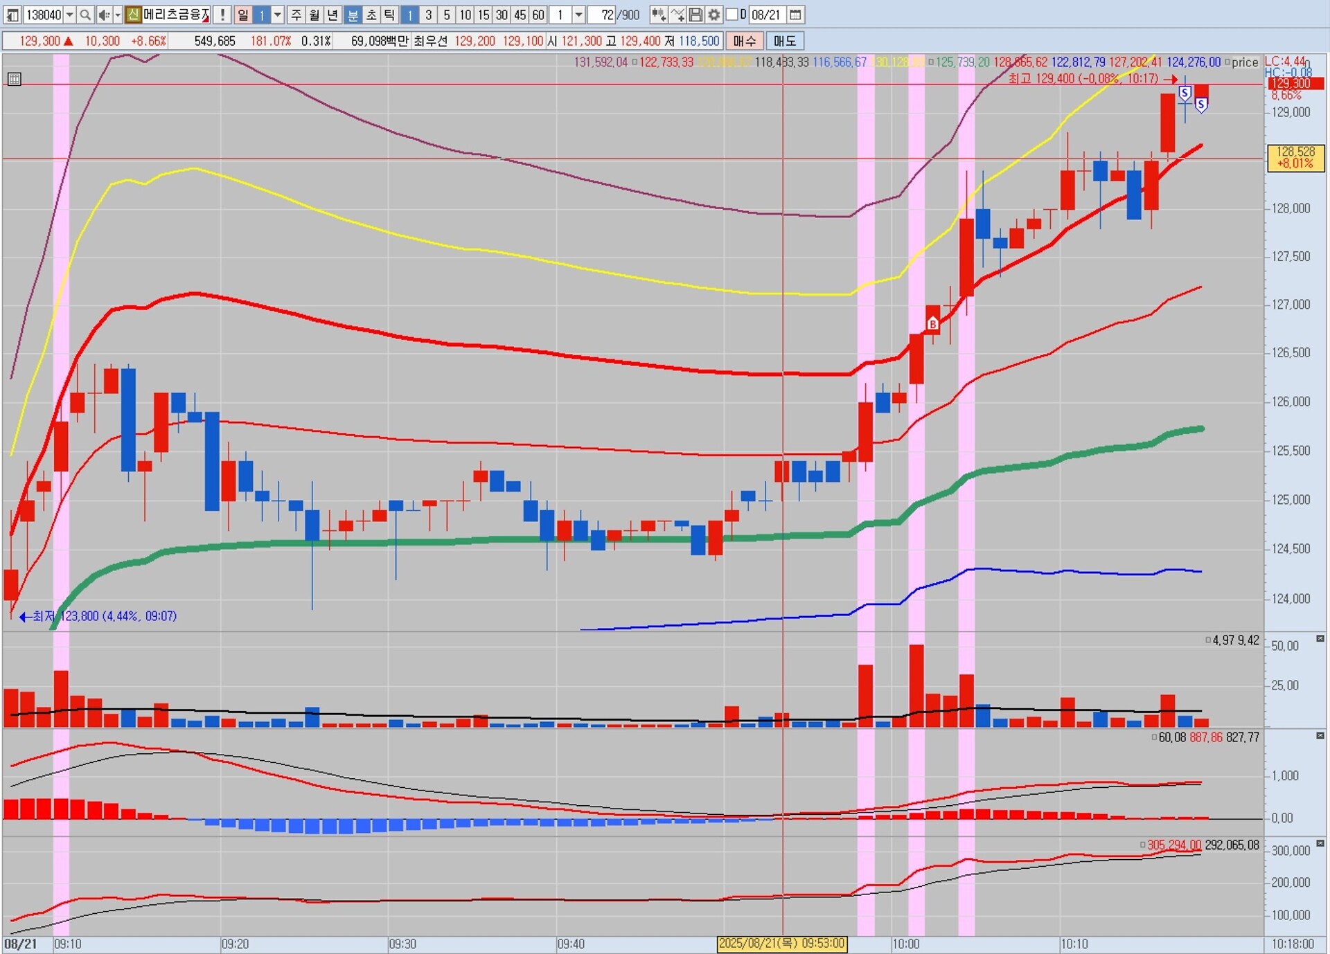The width and height of the screenshot is (1330, 954).
Task: Switch to the 주 weekly chart
Action: pos(296,15)
